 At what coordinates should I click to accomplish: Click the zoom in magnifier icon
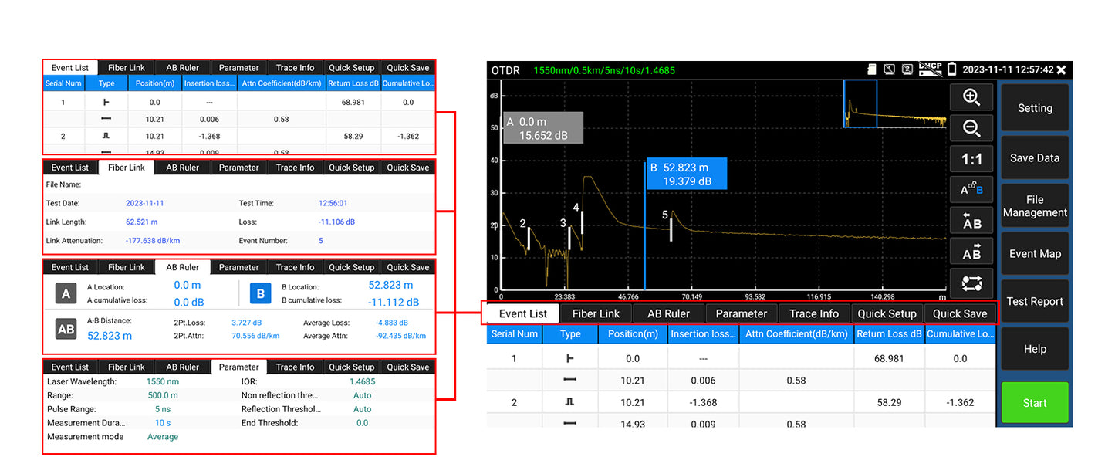(x=971, y=97)
